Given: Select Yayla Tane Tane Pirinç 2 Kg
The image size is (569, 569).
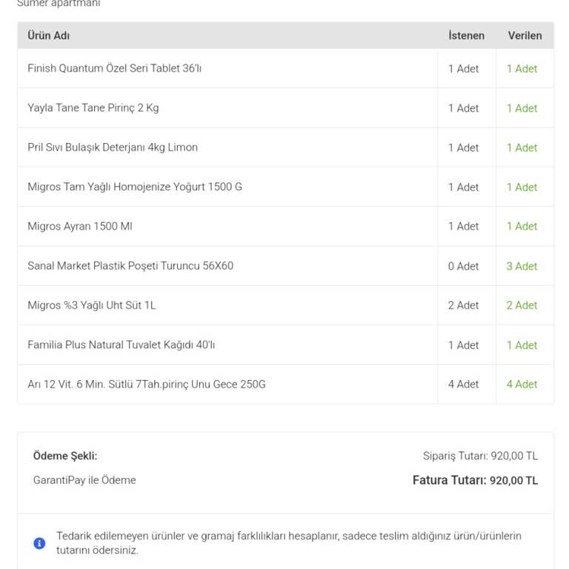Looking at the screenshot, I should point(93,107).
